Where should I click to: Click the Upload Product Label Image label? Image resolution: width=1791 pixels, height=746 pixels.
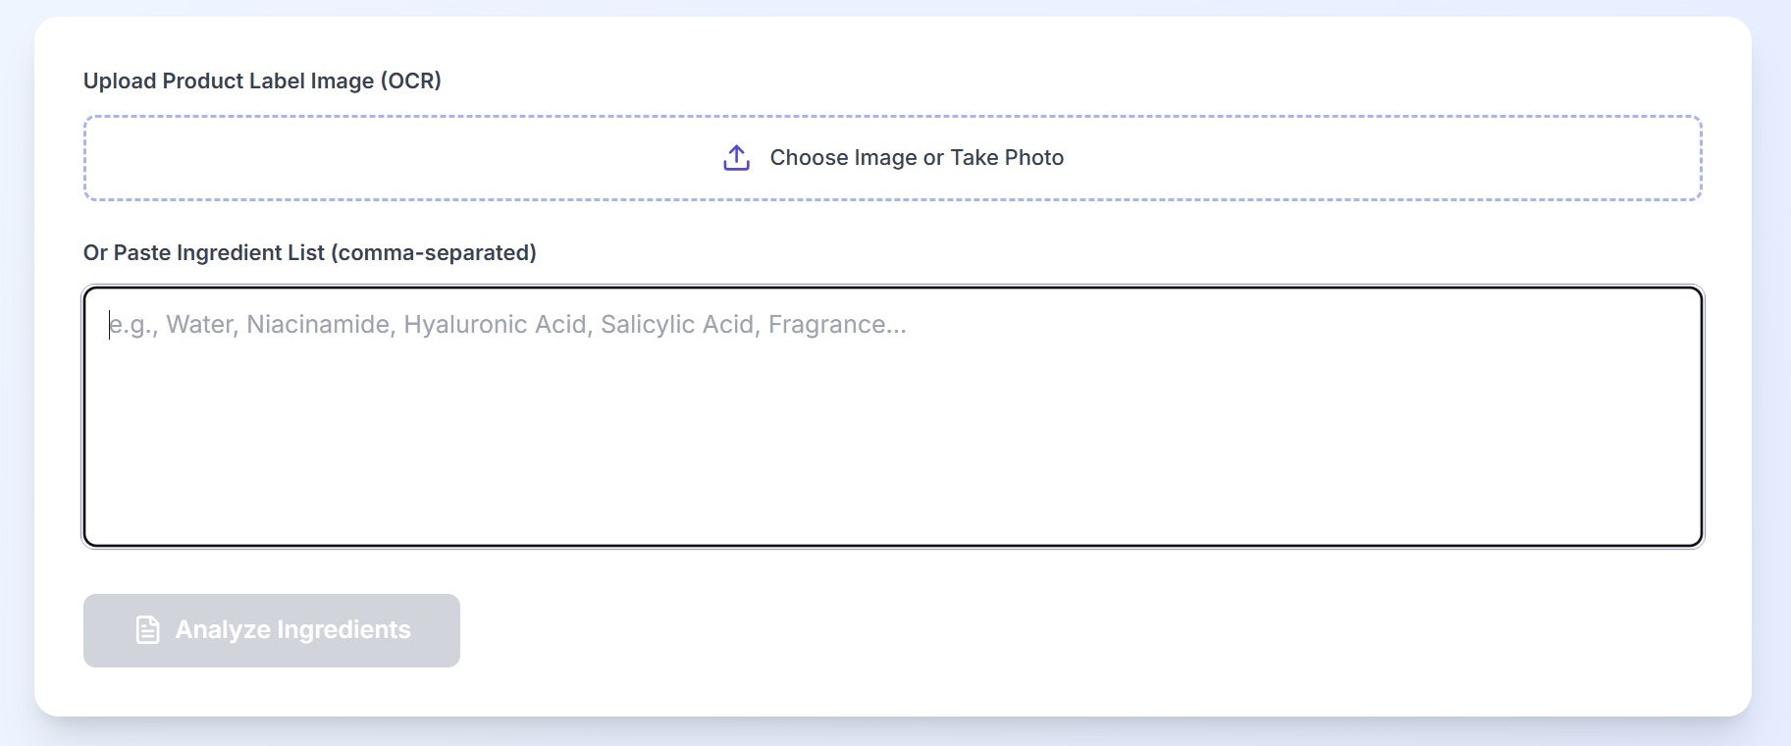[230, 81]
